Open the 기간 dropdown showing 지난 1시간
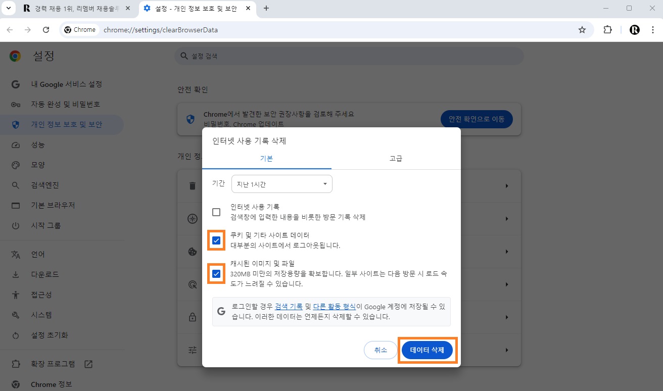The image size is (663, 391). pyautogui.click(x=281, y=184)
